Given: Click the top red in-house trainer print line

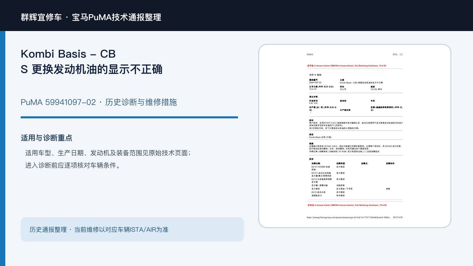Looking at the screenshot, I should [346, 66].
